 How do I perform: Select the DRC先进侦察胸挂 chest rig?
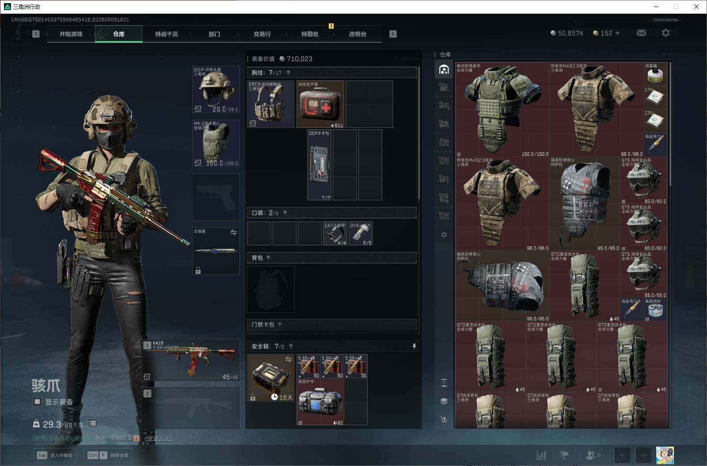(x=271, y=104)
